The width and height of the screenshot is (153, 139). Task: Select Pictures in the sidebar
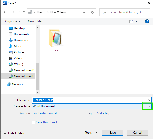pos(19,52)
